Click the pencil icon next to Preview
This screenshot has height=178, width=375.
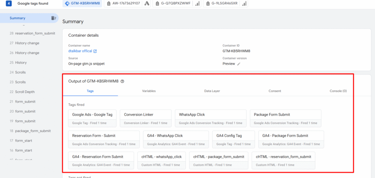[239, 64]
